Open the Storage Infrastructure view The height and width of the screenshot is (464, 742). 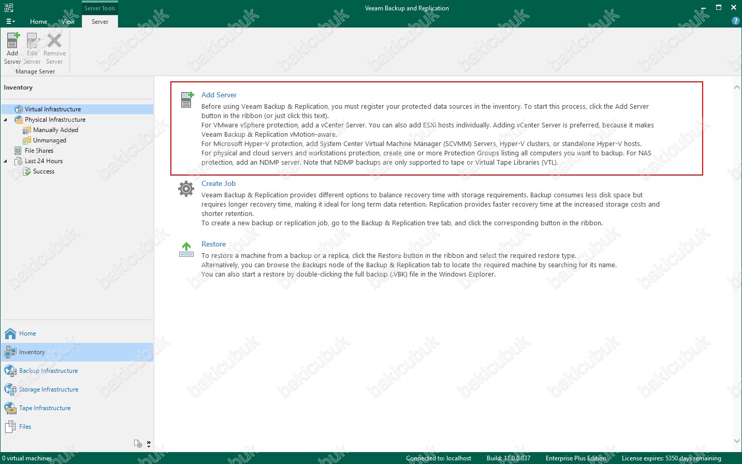[77, 389]
